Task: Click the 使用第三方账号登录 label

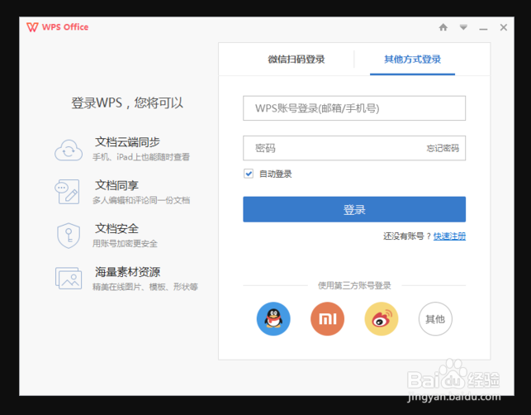Action: (x=354, y=285)
